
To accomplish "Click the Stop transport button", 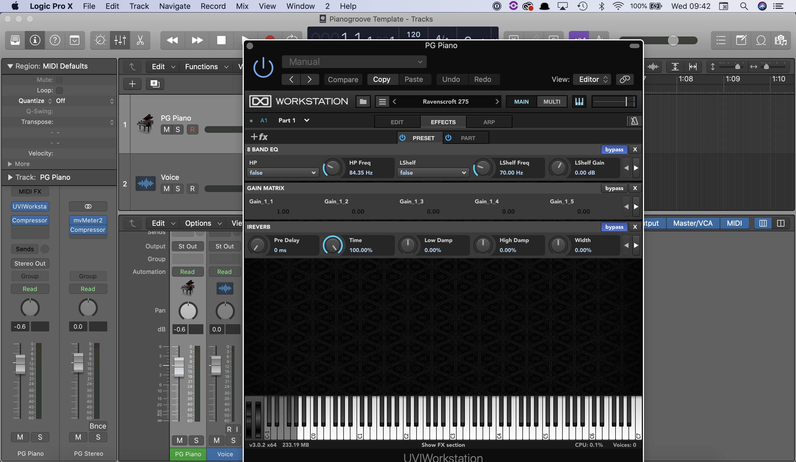I will click(x=221, y=40).
